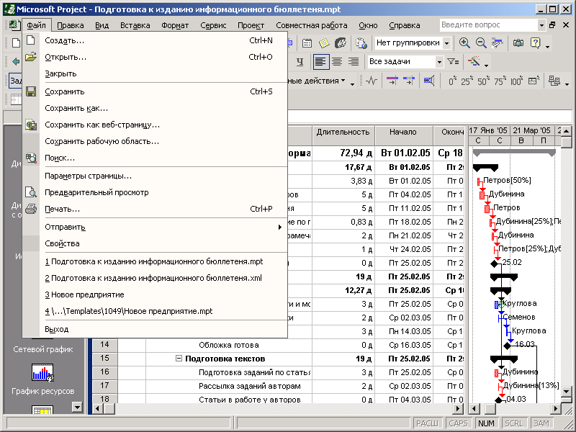Select 'Сохранить рабочую область...'

(x=155, y=141)
